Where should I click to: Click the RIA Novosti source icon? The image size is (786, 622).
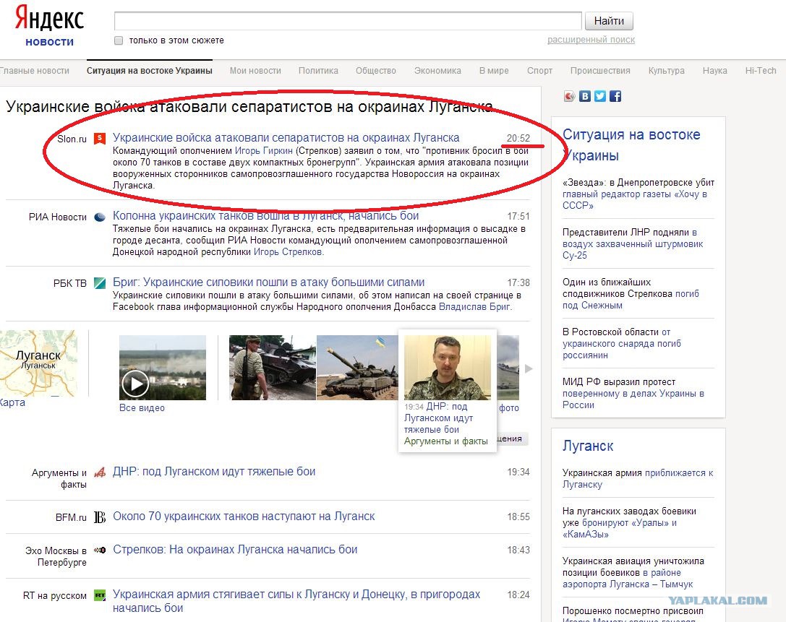[100, 217]
